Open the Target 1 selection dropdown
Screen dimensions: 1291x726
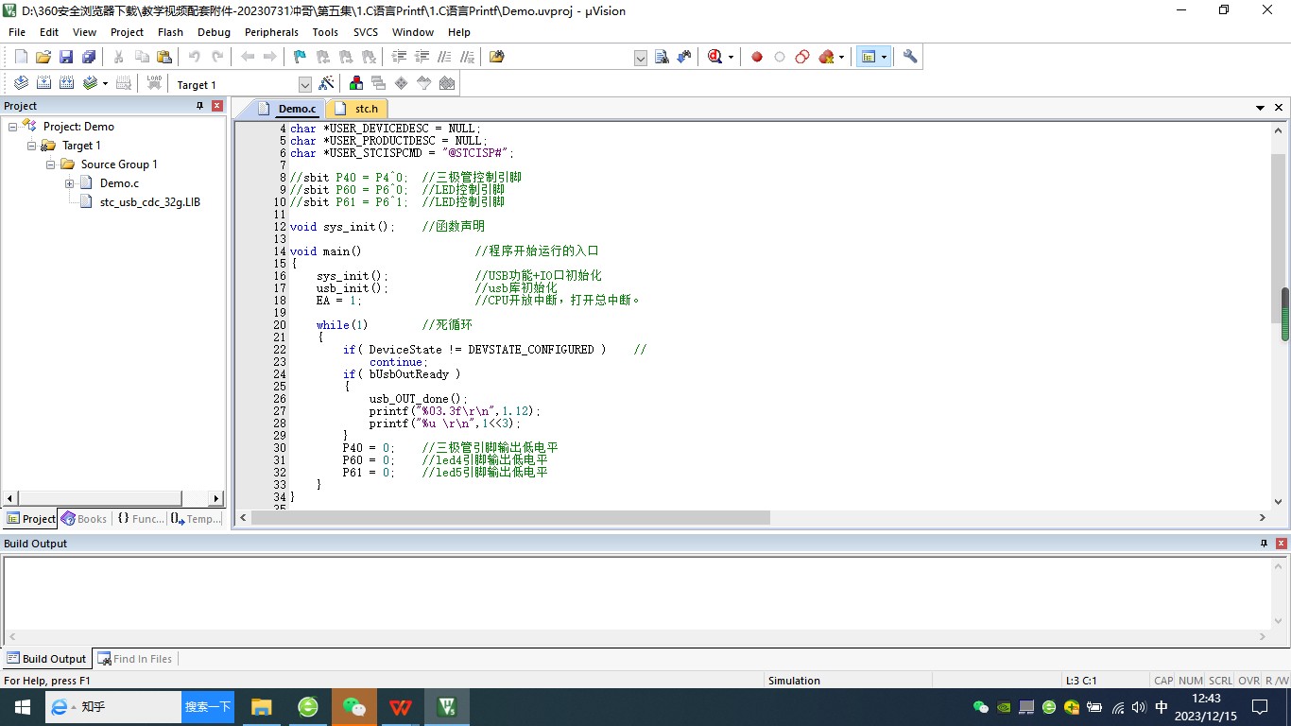click(x=304, y=84)
